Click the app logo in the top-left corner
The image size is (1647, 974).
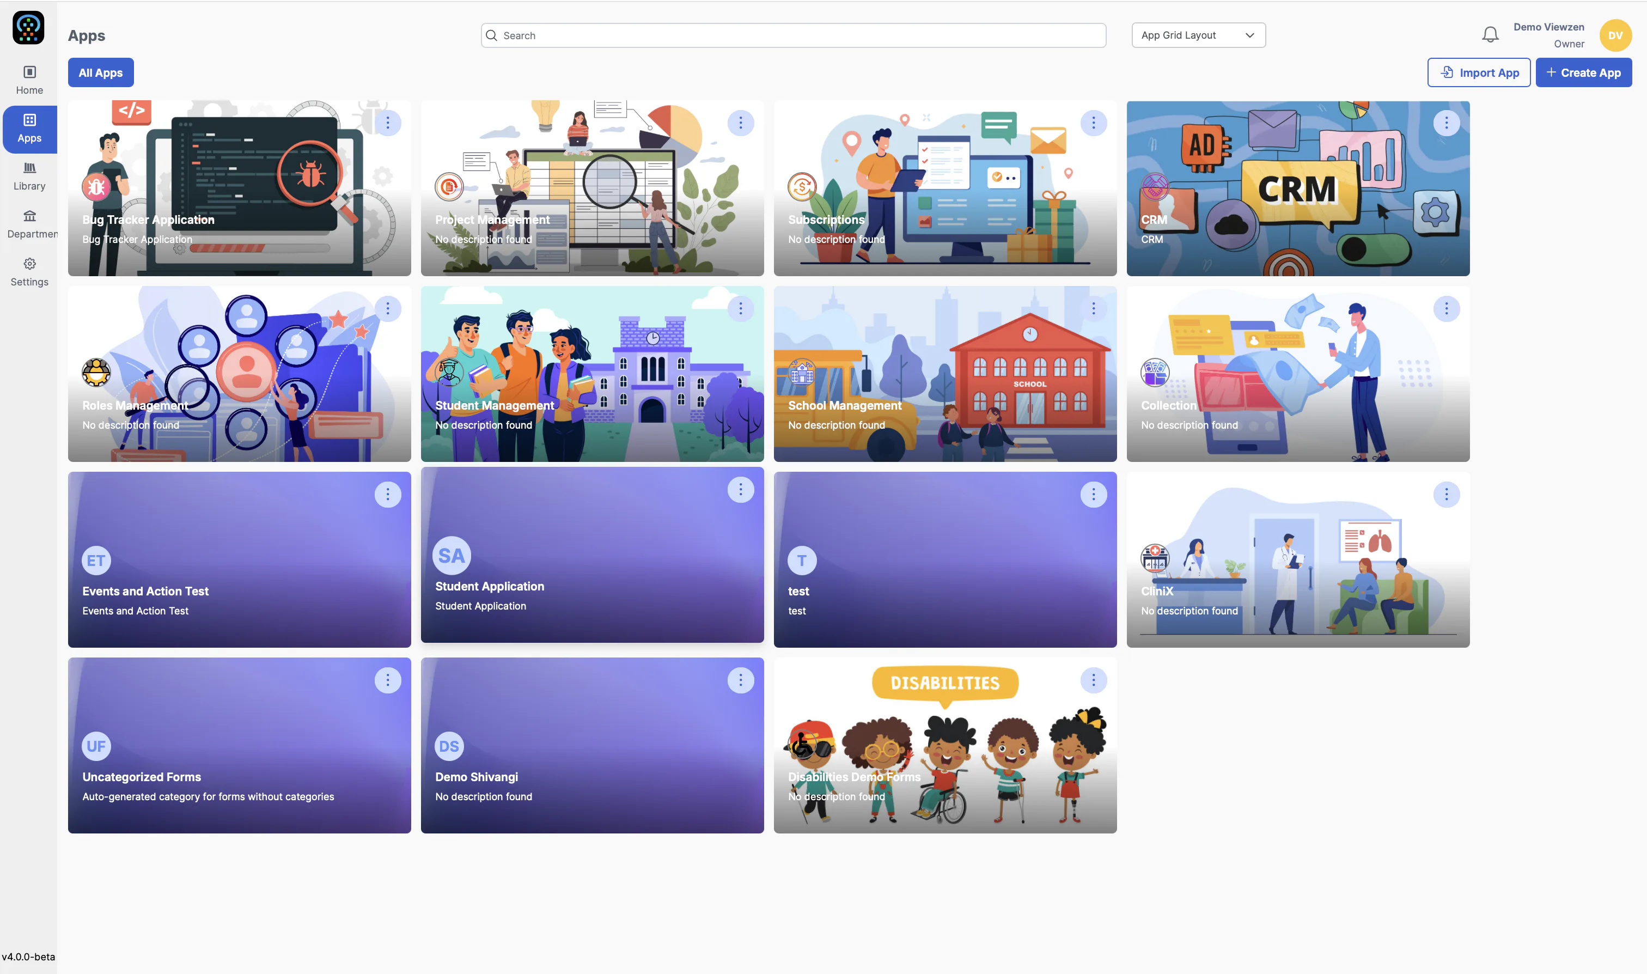click(28, 28)
